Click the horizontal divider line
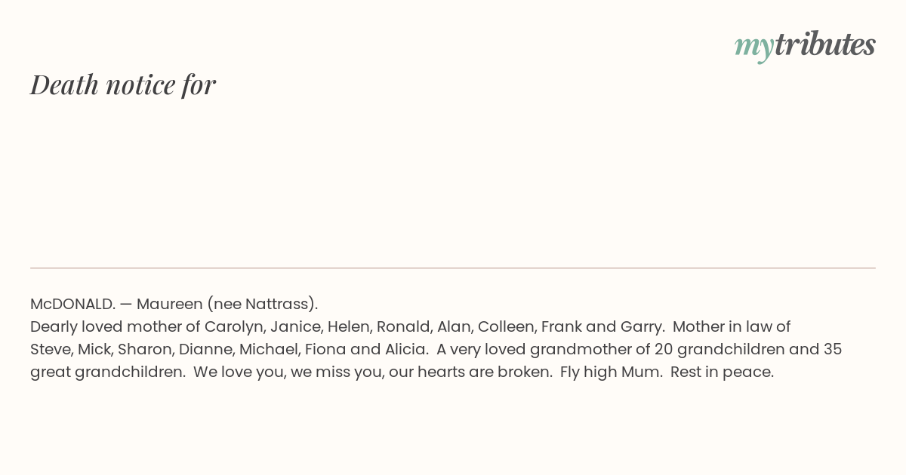The width and height of the screenshot is (906, 475). pyautogui.click(x=453, y=268)
